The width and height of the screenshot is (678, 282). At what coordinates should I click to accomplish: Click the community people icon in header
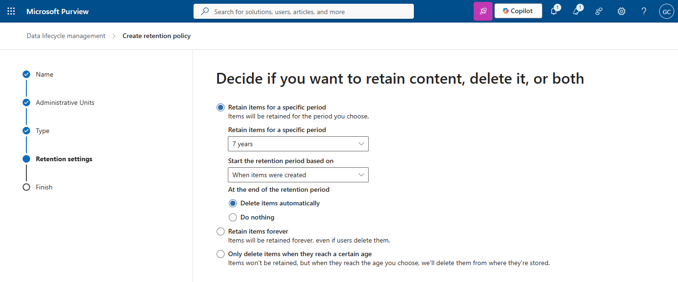(x=599, y=11)
